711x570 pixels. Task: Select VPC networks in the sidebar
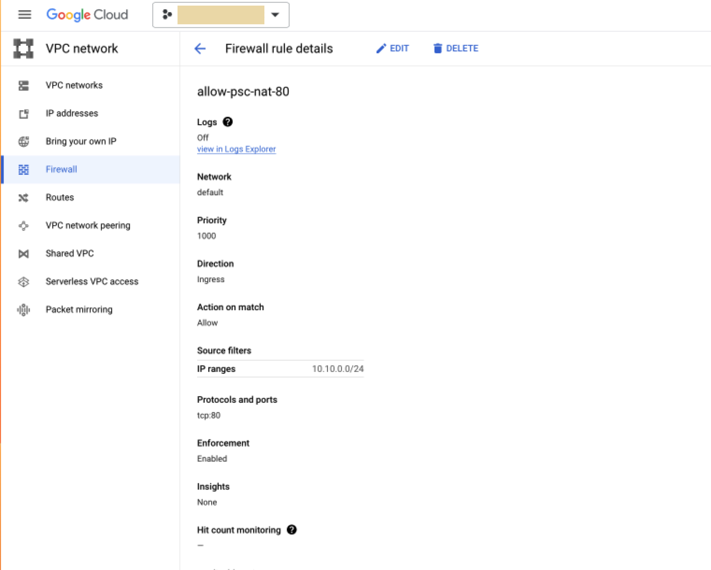pyautogui.click(x=74, y=85)
